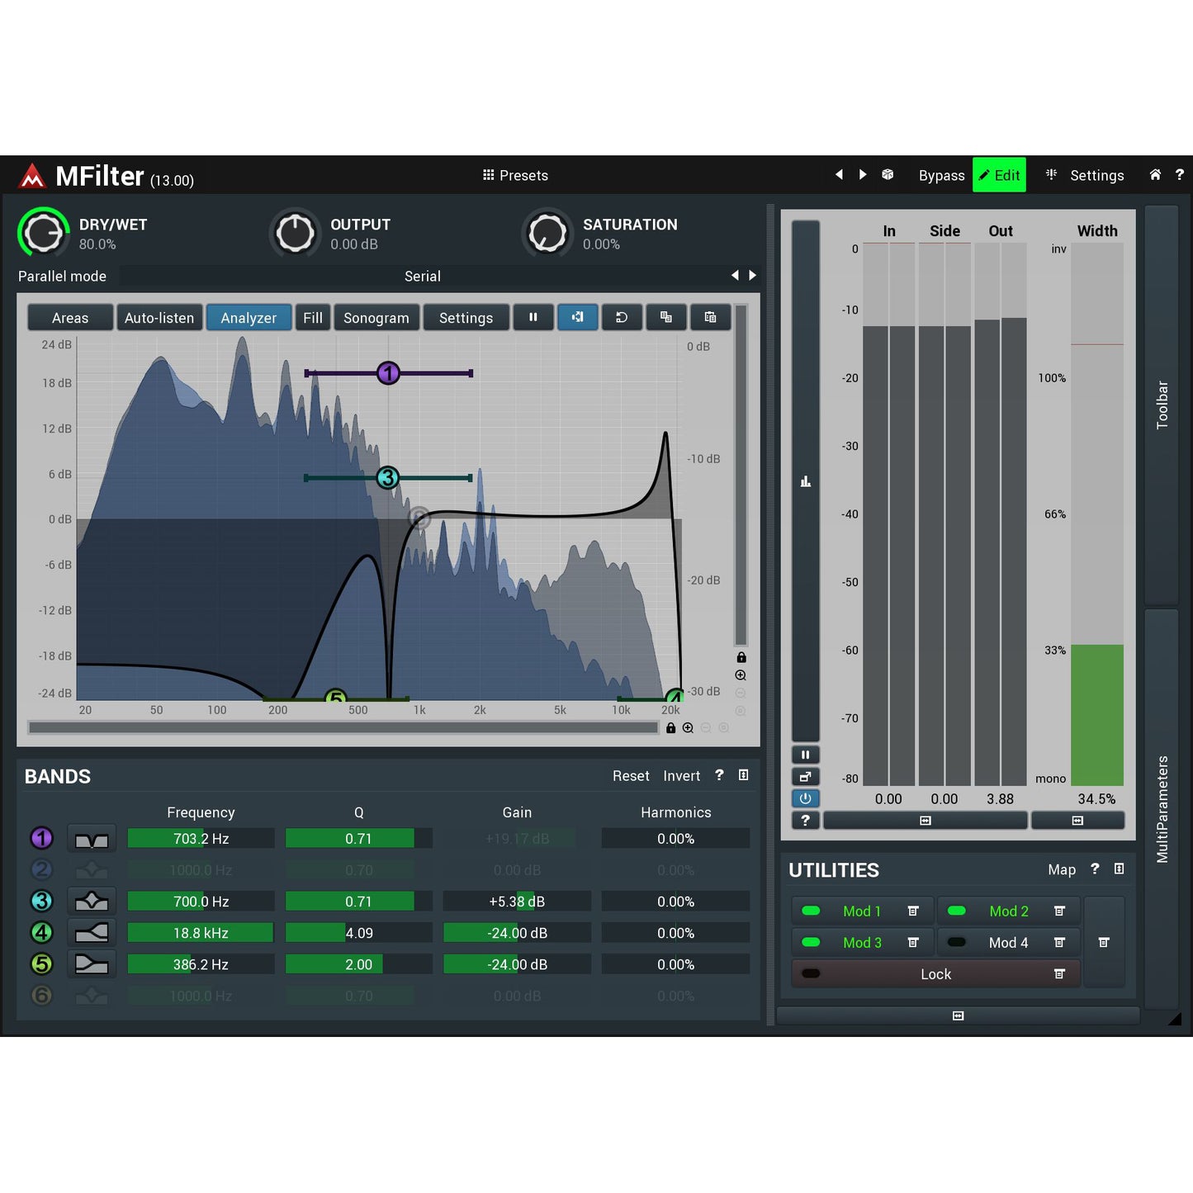Open the meters histogram icon
Screen dimensions: 1193x1193
click(805, 480)
